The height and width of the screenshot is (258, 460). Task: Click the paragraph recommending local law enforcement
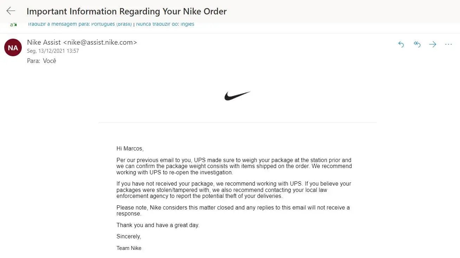(x=234, y=190)
